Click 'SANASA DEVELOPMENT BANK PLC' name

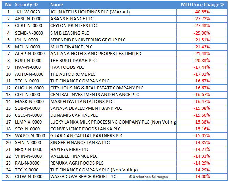[86, 108]
